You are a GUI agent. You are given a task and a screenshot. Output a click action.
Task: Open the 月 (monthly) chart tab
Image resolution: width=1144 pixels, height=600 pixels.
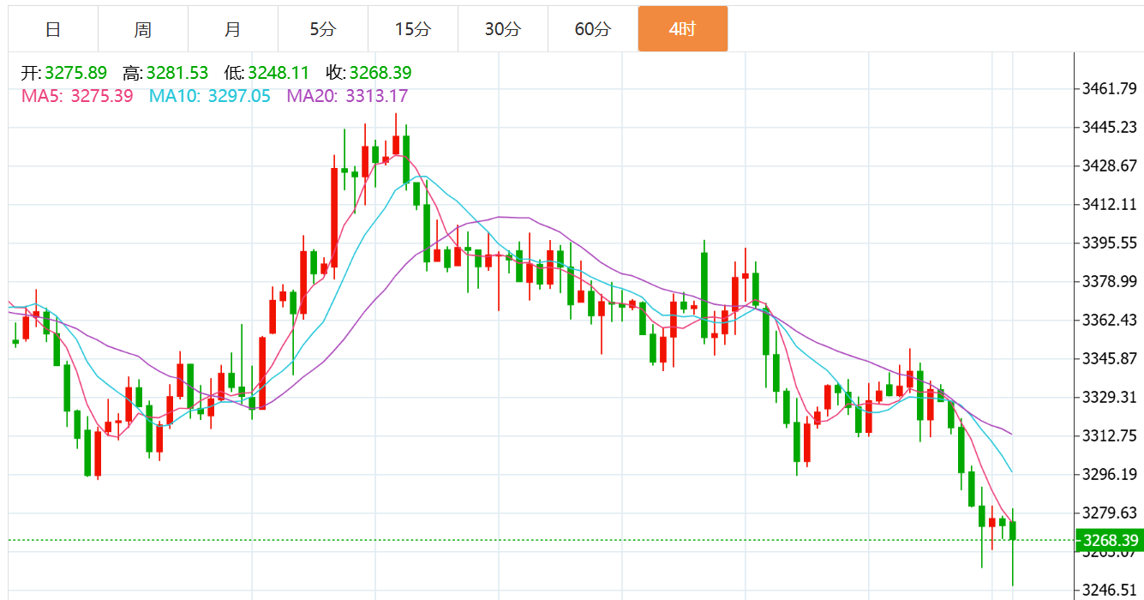tap(233, 29)
